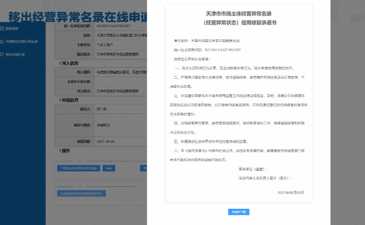Click the date 2021年08月06日 in the document

coord(291,192)
